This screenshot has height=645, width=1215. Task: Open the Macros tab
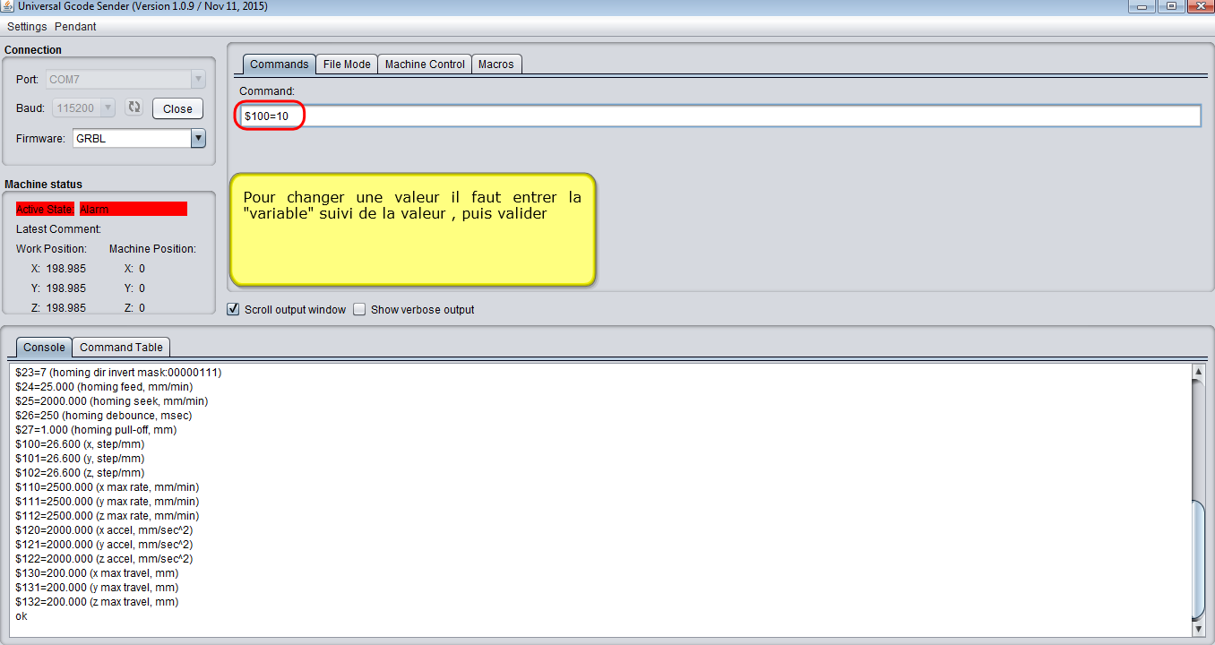(x=496, y=64)
